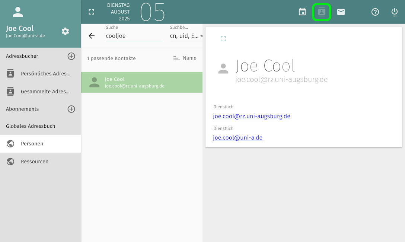Viewport: 405px width, 242px height.
Task: Open the mail module icon
Action: [x=341, y=12]
